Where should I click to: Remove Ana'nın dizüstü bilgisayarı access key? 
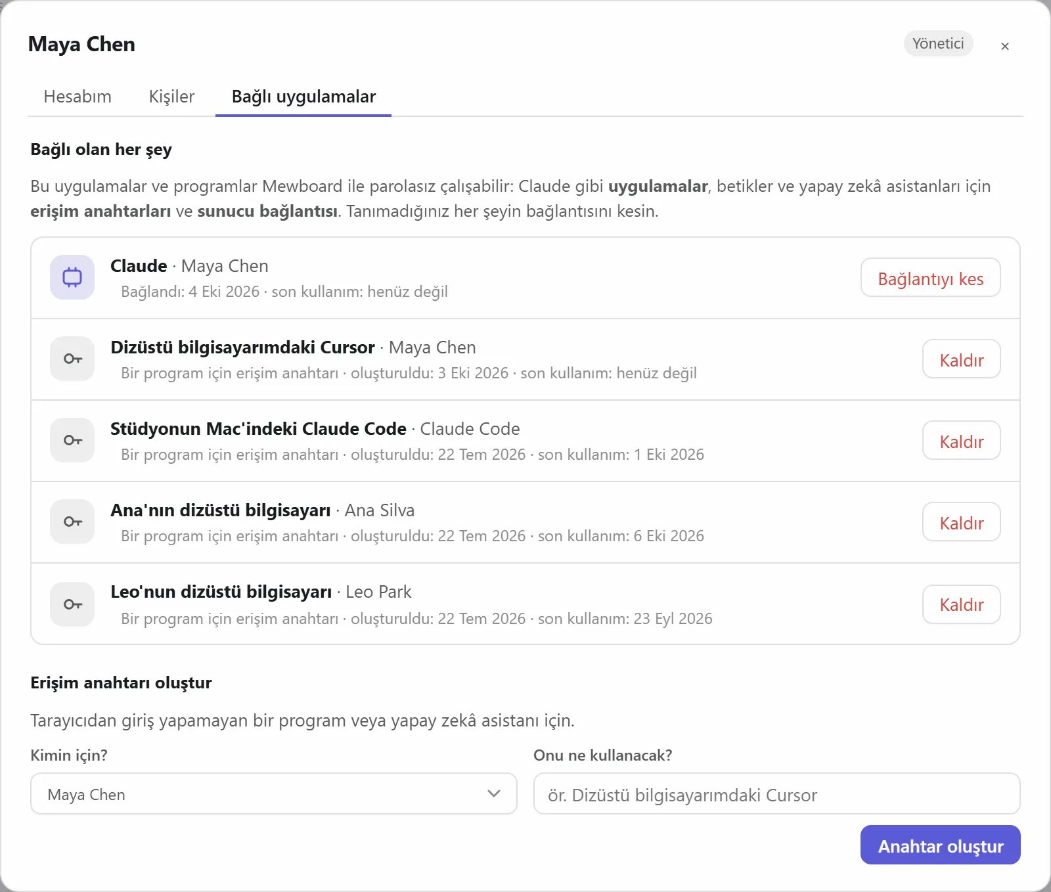(961, 523)
